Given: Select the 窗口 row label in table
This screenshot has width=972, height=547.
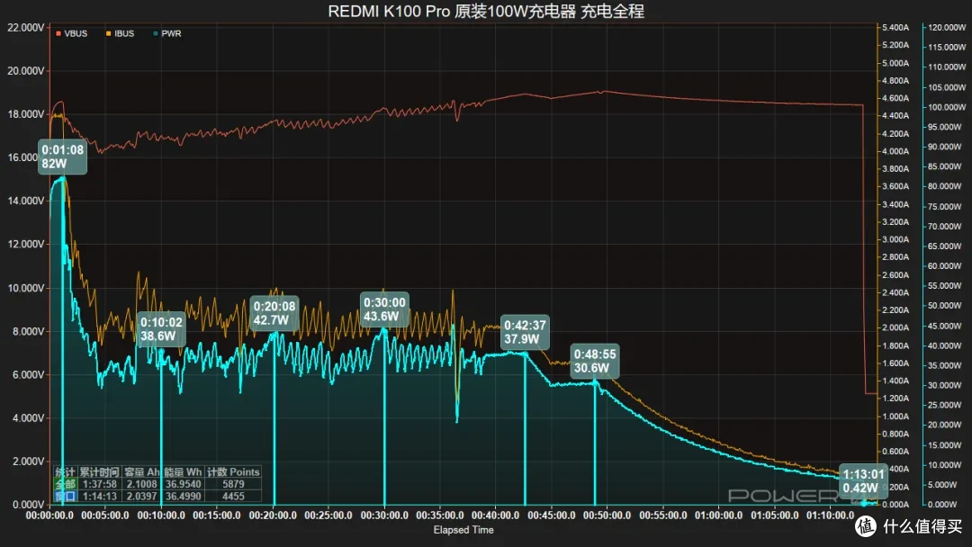Looking at the screenshot, I should (65, 497).
